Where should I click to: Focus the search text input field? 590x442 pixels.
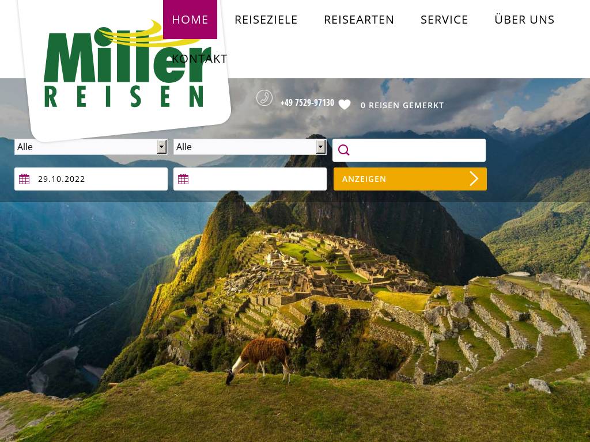(x=409, y=150)
